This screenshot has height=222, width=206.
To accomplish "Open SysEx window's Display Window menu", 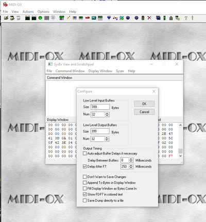I will coord(100,71).
